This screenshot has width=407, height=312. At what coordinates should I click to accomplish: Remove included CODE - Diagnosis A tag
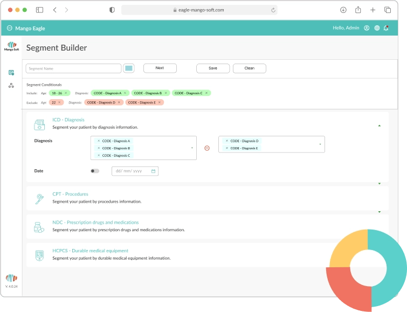click(125, 93)
